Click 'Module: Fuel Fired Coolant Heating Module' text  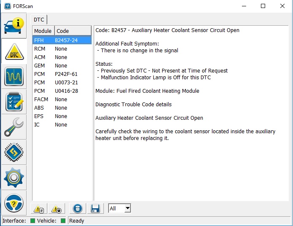tap(147, 91)
